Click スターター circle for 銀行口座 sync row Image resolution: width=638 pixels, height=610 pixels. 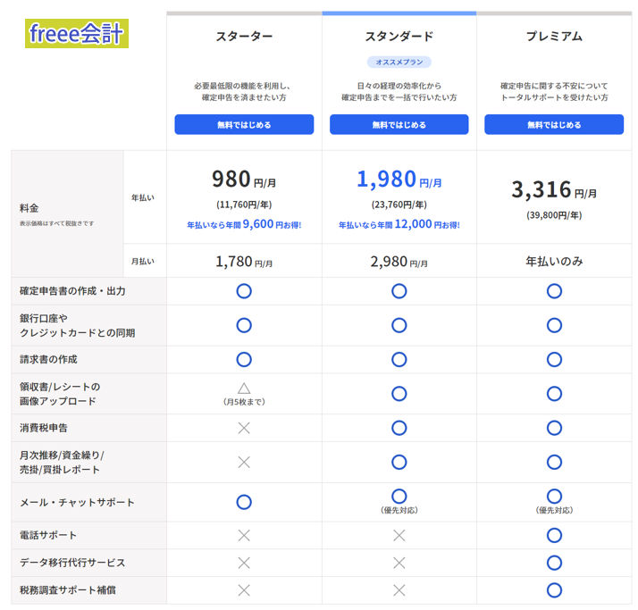[244, 325]
